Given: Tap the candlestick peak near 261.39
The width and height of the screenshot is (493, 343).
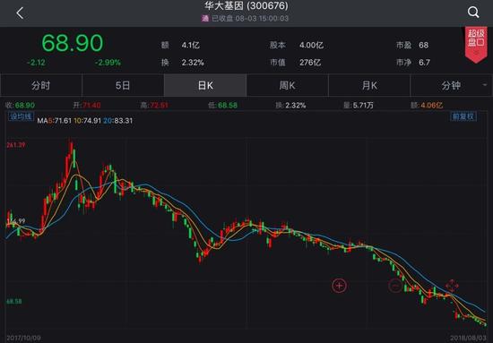Looking at the screenshot, I should click(x=72, y=148).
